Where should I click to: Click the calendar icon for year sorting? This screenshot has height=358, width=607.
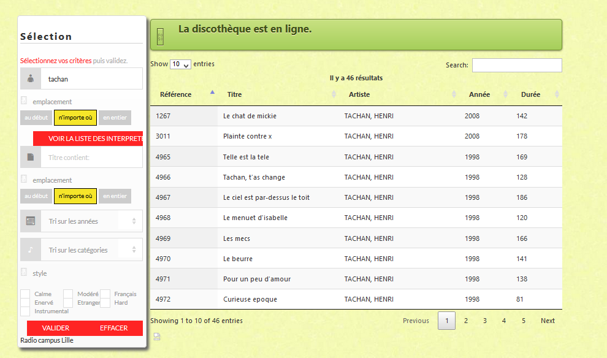pyautogui.click(x=31, y=221)
